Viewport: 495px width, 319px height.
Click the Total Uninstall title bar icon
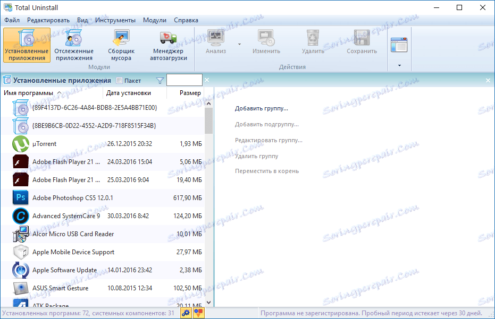click(x=8, y=7)
